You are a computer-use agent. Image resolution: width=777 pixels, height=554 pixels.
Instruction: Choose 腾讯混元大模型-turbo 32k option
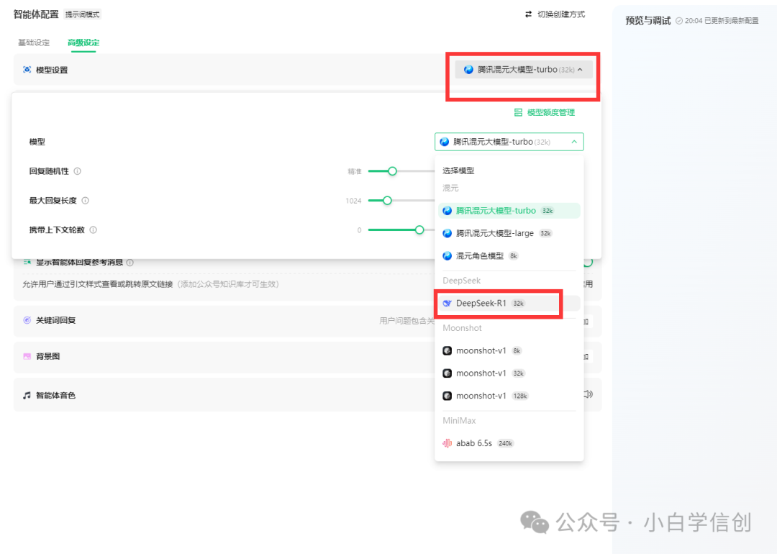(509, 211)
